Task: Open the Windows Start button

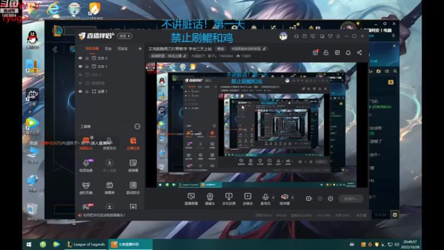Action: [x=29, y=244]
